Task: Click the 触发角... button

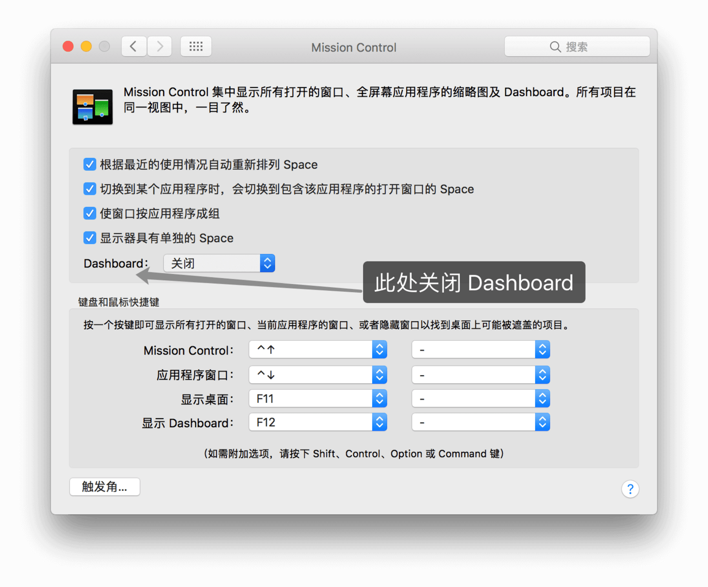Action: pos(105,487)
